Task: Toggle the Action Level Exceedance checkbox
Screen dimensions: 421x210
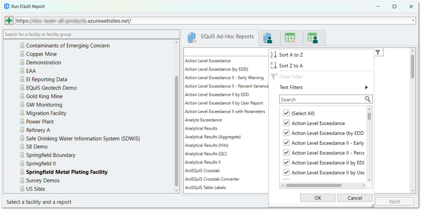Action: click(x=286, y=123)
